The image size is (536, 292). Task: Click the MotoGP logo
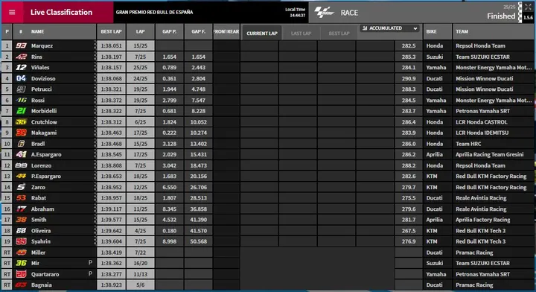pyautogui.click(x=324, y=13)
